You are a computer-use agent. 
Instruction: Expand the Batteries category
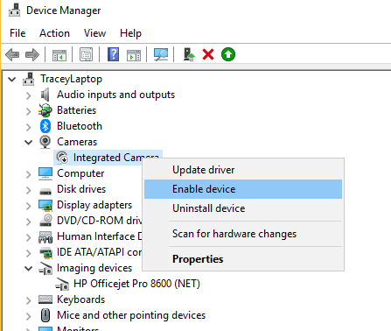[28, 111]
